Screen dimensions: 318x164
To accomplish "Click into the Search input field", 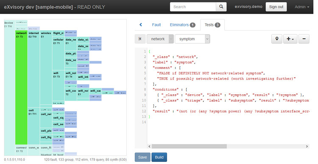I will coord(193,7).
